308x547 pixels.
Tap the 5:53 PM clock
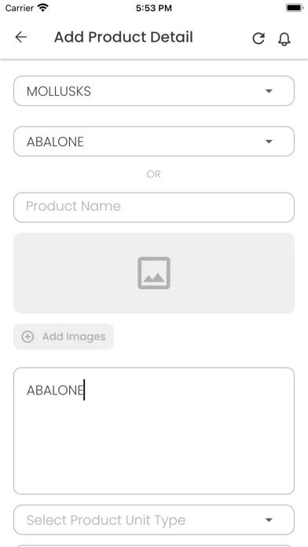(154, 8)
